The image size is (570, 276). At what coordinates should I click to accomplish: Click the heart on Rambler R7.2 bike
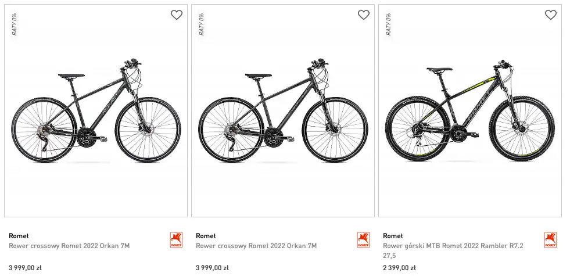coord(551,15)
